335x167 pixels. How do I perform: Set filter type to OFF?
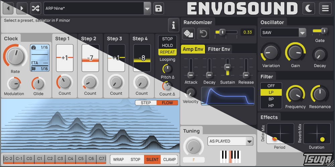[271, 86]
